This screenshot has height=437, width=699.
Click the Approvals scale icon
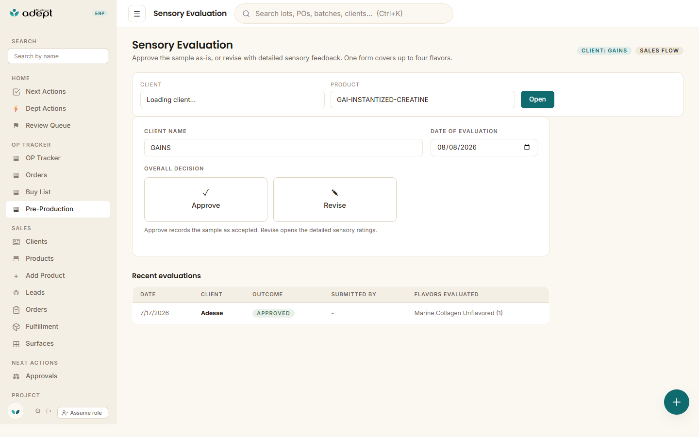click(x=16, y=376)
